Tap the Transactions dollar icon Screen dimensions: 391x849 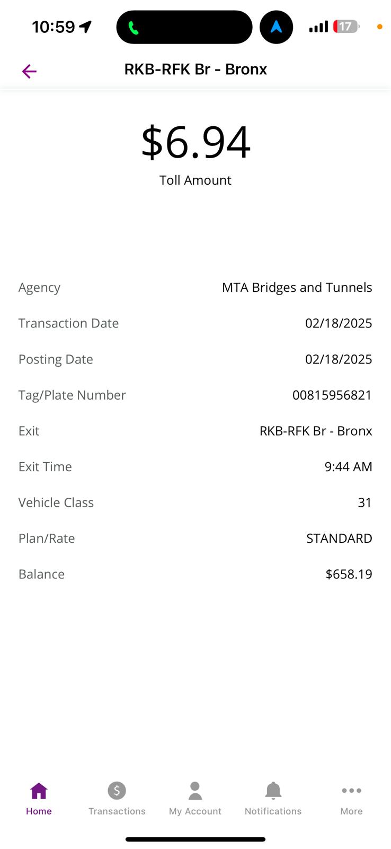[x=117, y=791]
